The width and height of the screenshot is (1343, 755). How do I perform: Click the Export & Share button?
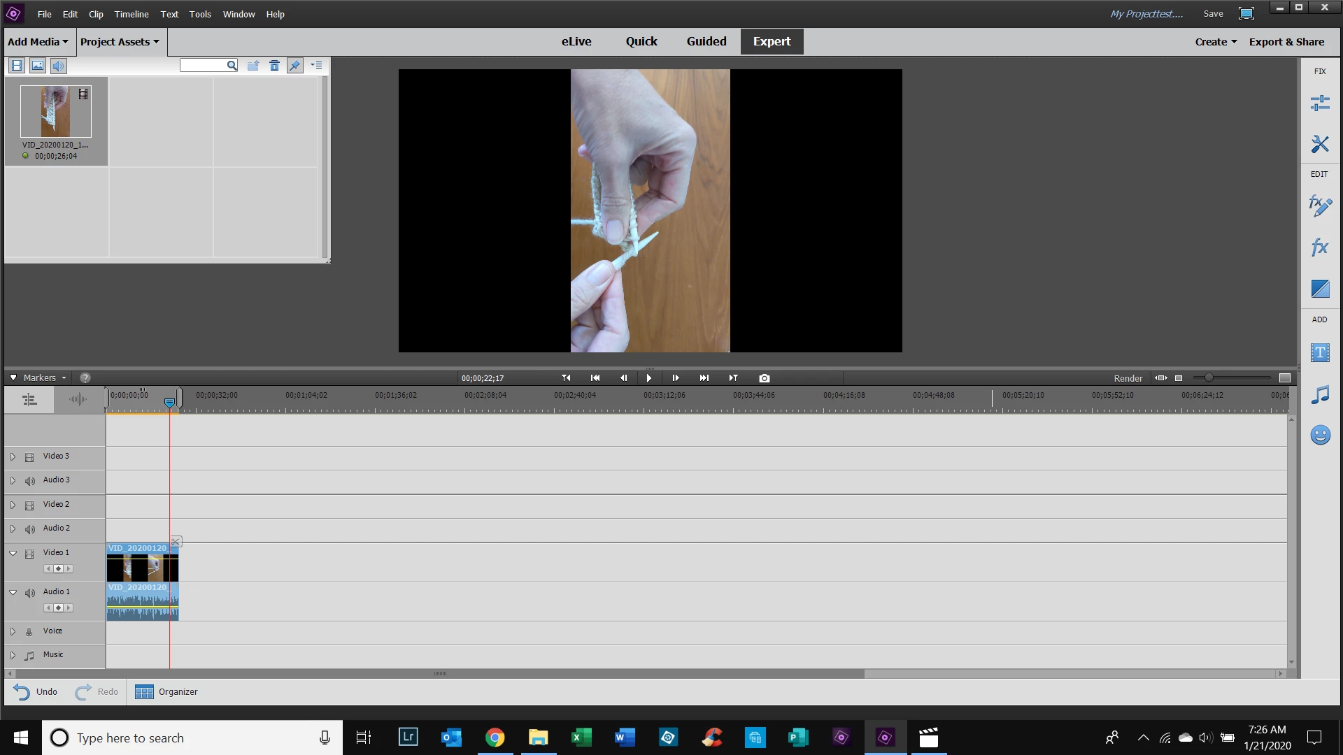pos(1286,42)
